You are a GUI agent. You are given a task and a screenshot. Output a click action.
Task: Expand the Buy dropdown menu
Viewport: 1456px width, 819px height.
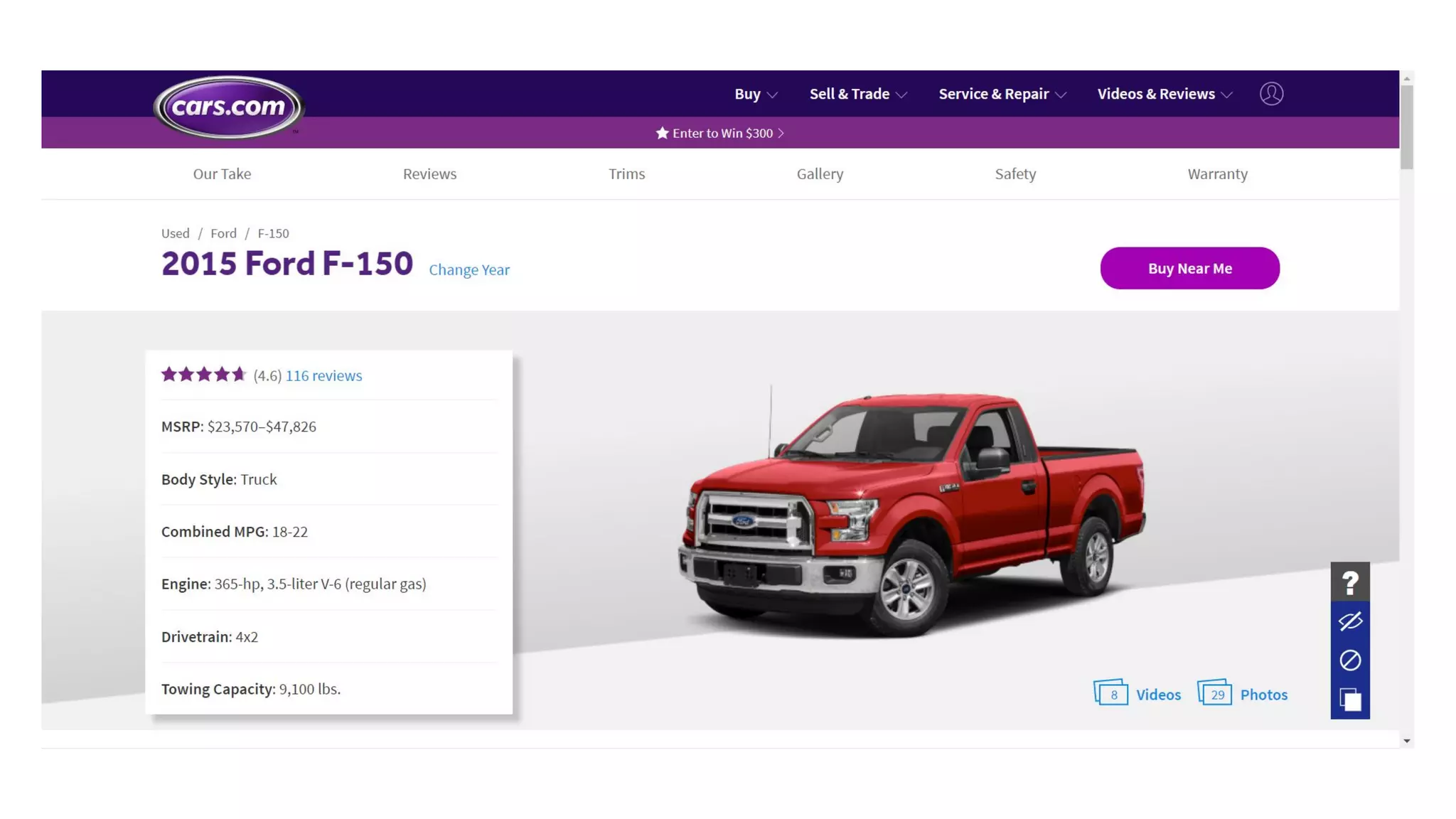click(x=756, y=94)
